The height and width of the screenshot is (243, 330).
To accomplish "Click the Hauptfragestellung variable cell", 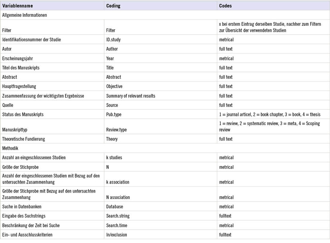I will click(19, 86).
